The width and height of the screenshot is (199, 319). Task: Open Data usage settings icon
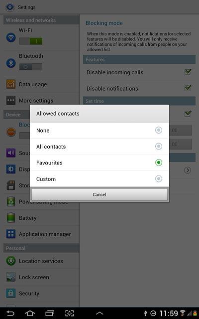pos(11,84)
